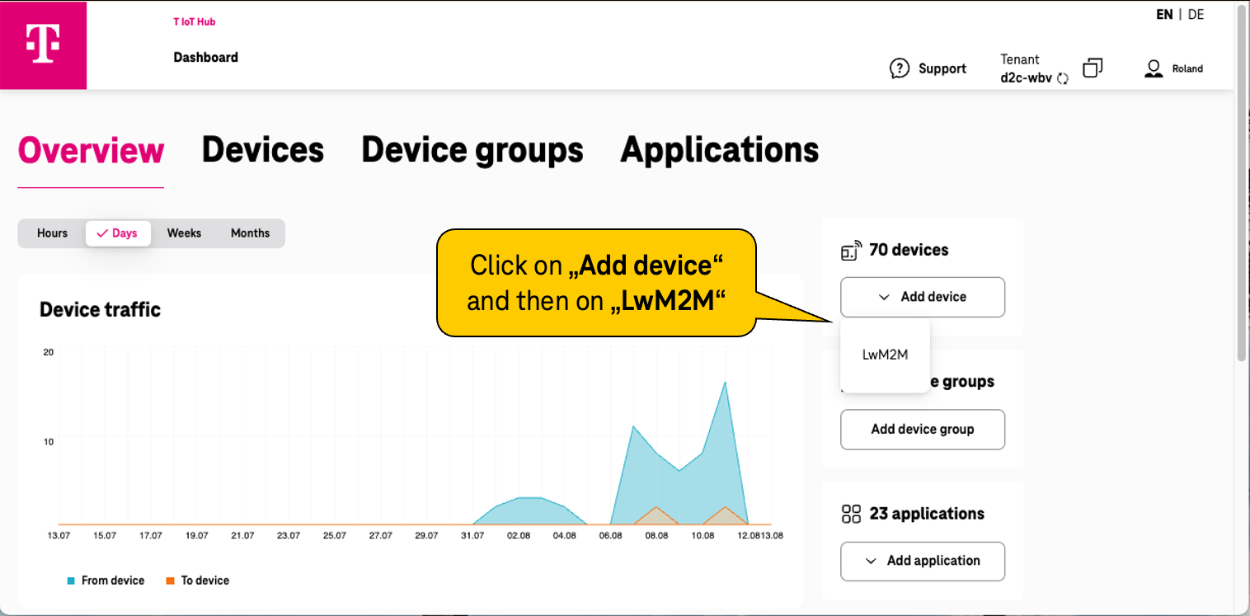The height and width of the screenshot is (616, 1250).
Task: Select LwM2M from the device dropdown
Action: (x=885, y=355)
